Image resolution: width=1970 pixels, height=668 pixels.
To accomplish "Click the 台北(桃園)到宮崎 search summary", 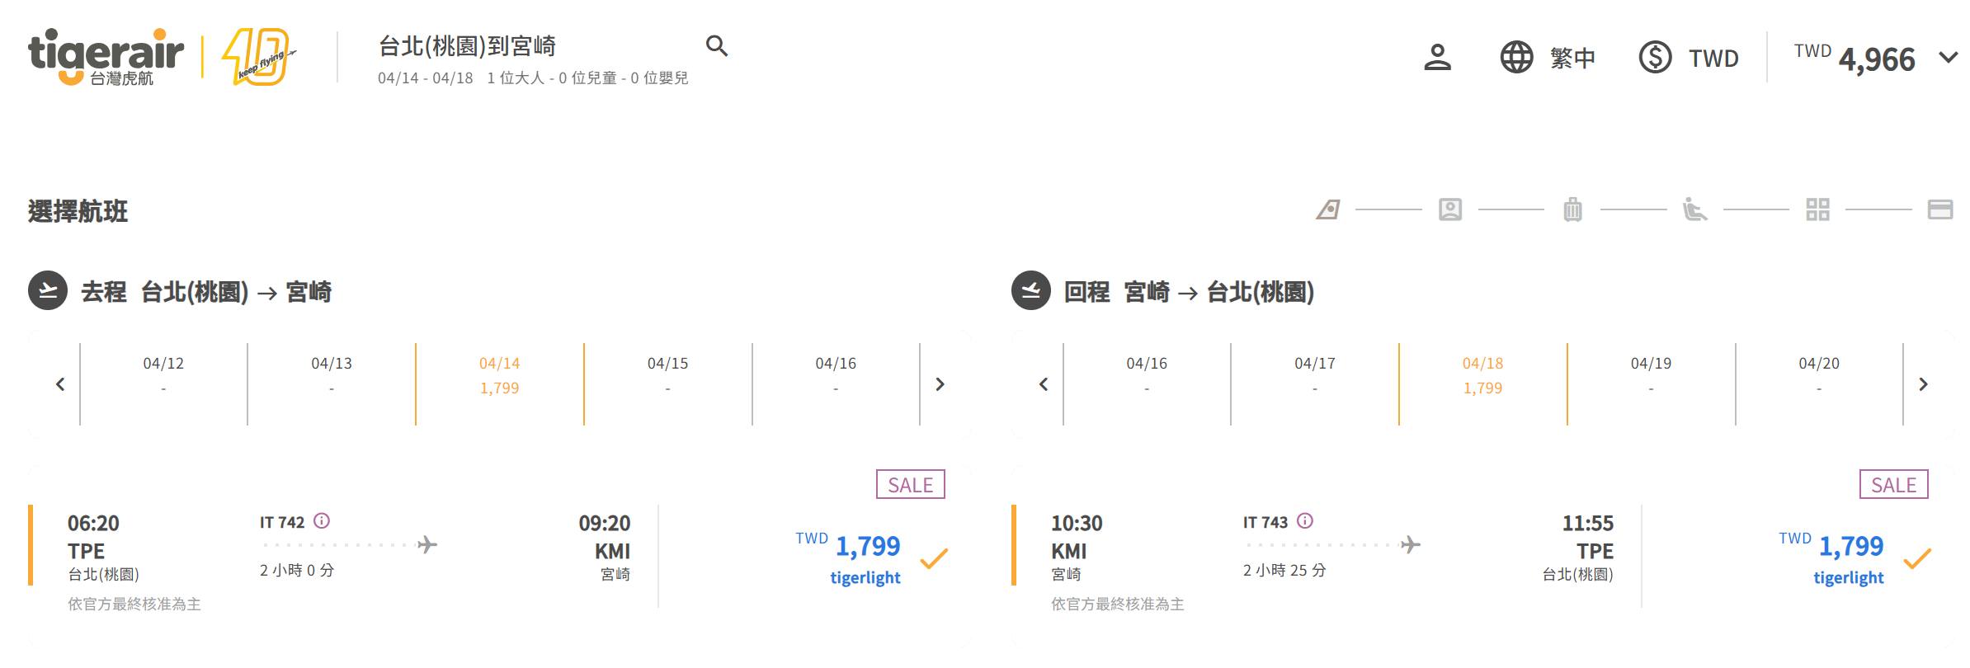I will click(467, 46).
